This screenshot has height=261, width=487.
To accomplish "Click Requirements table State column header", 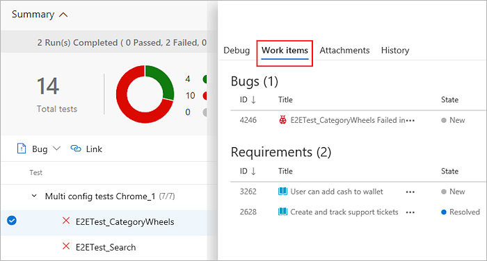I will coord(449,171).
